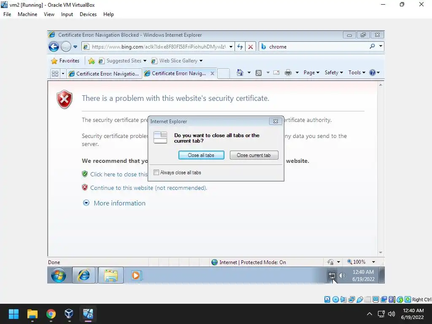Open VirtualBox Machine menu
This screenshot has width=432, height=324.
[27, 14]
